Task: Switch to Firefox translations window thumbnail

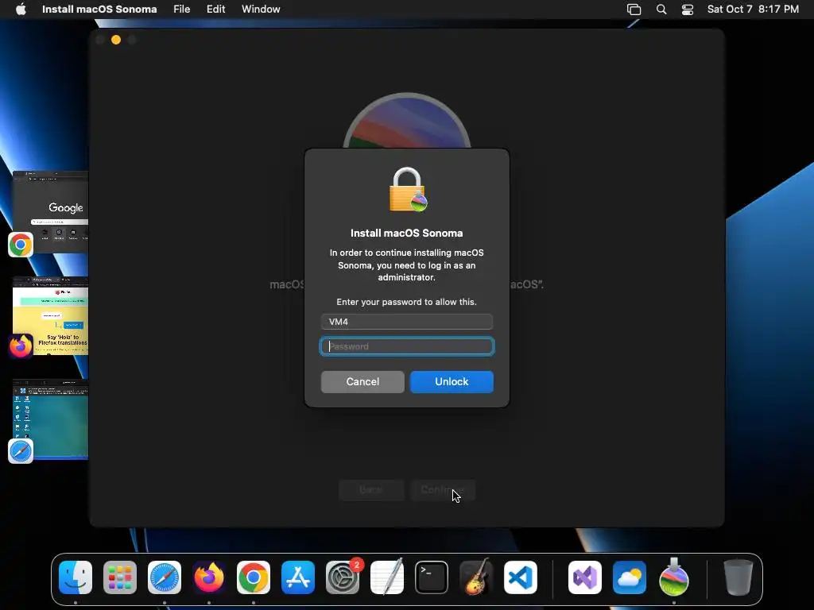Action: click(x=50, y=316)
